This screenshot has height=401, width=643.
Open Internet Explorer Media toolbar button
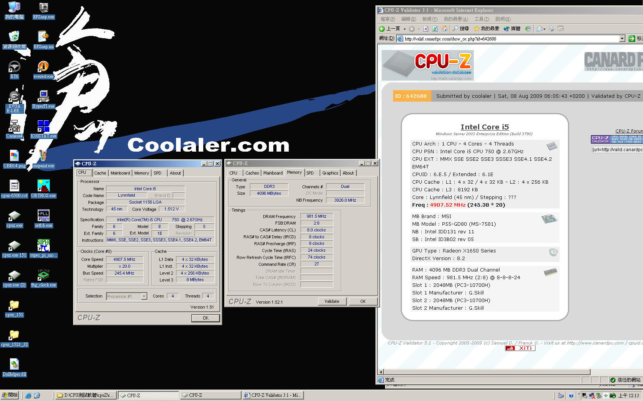pyautogui.click(x=512, y=29)
